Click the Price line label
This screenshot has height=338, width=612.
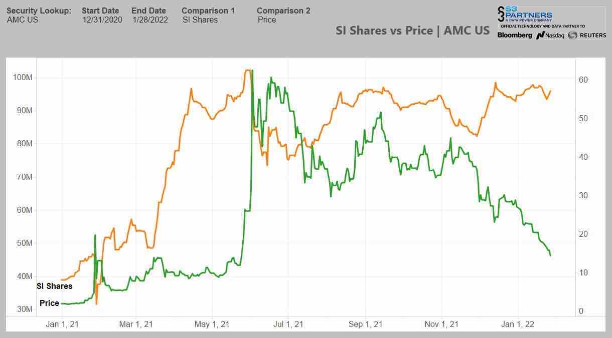pyautogui.click(x=49, y=303)
